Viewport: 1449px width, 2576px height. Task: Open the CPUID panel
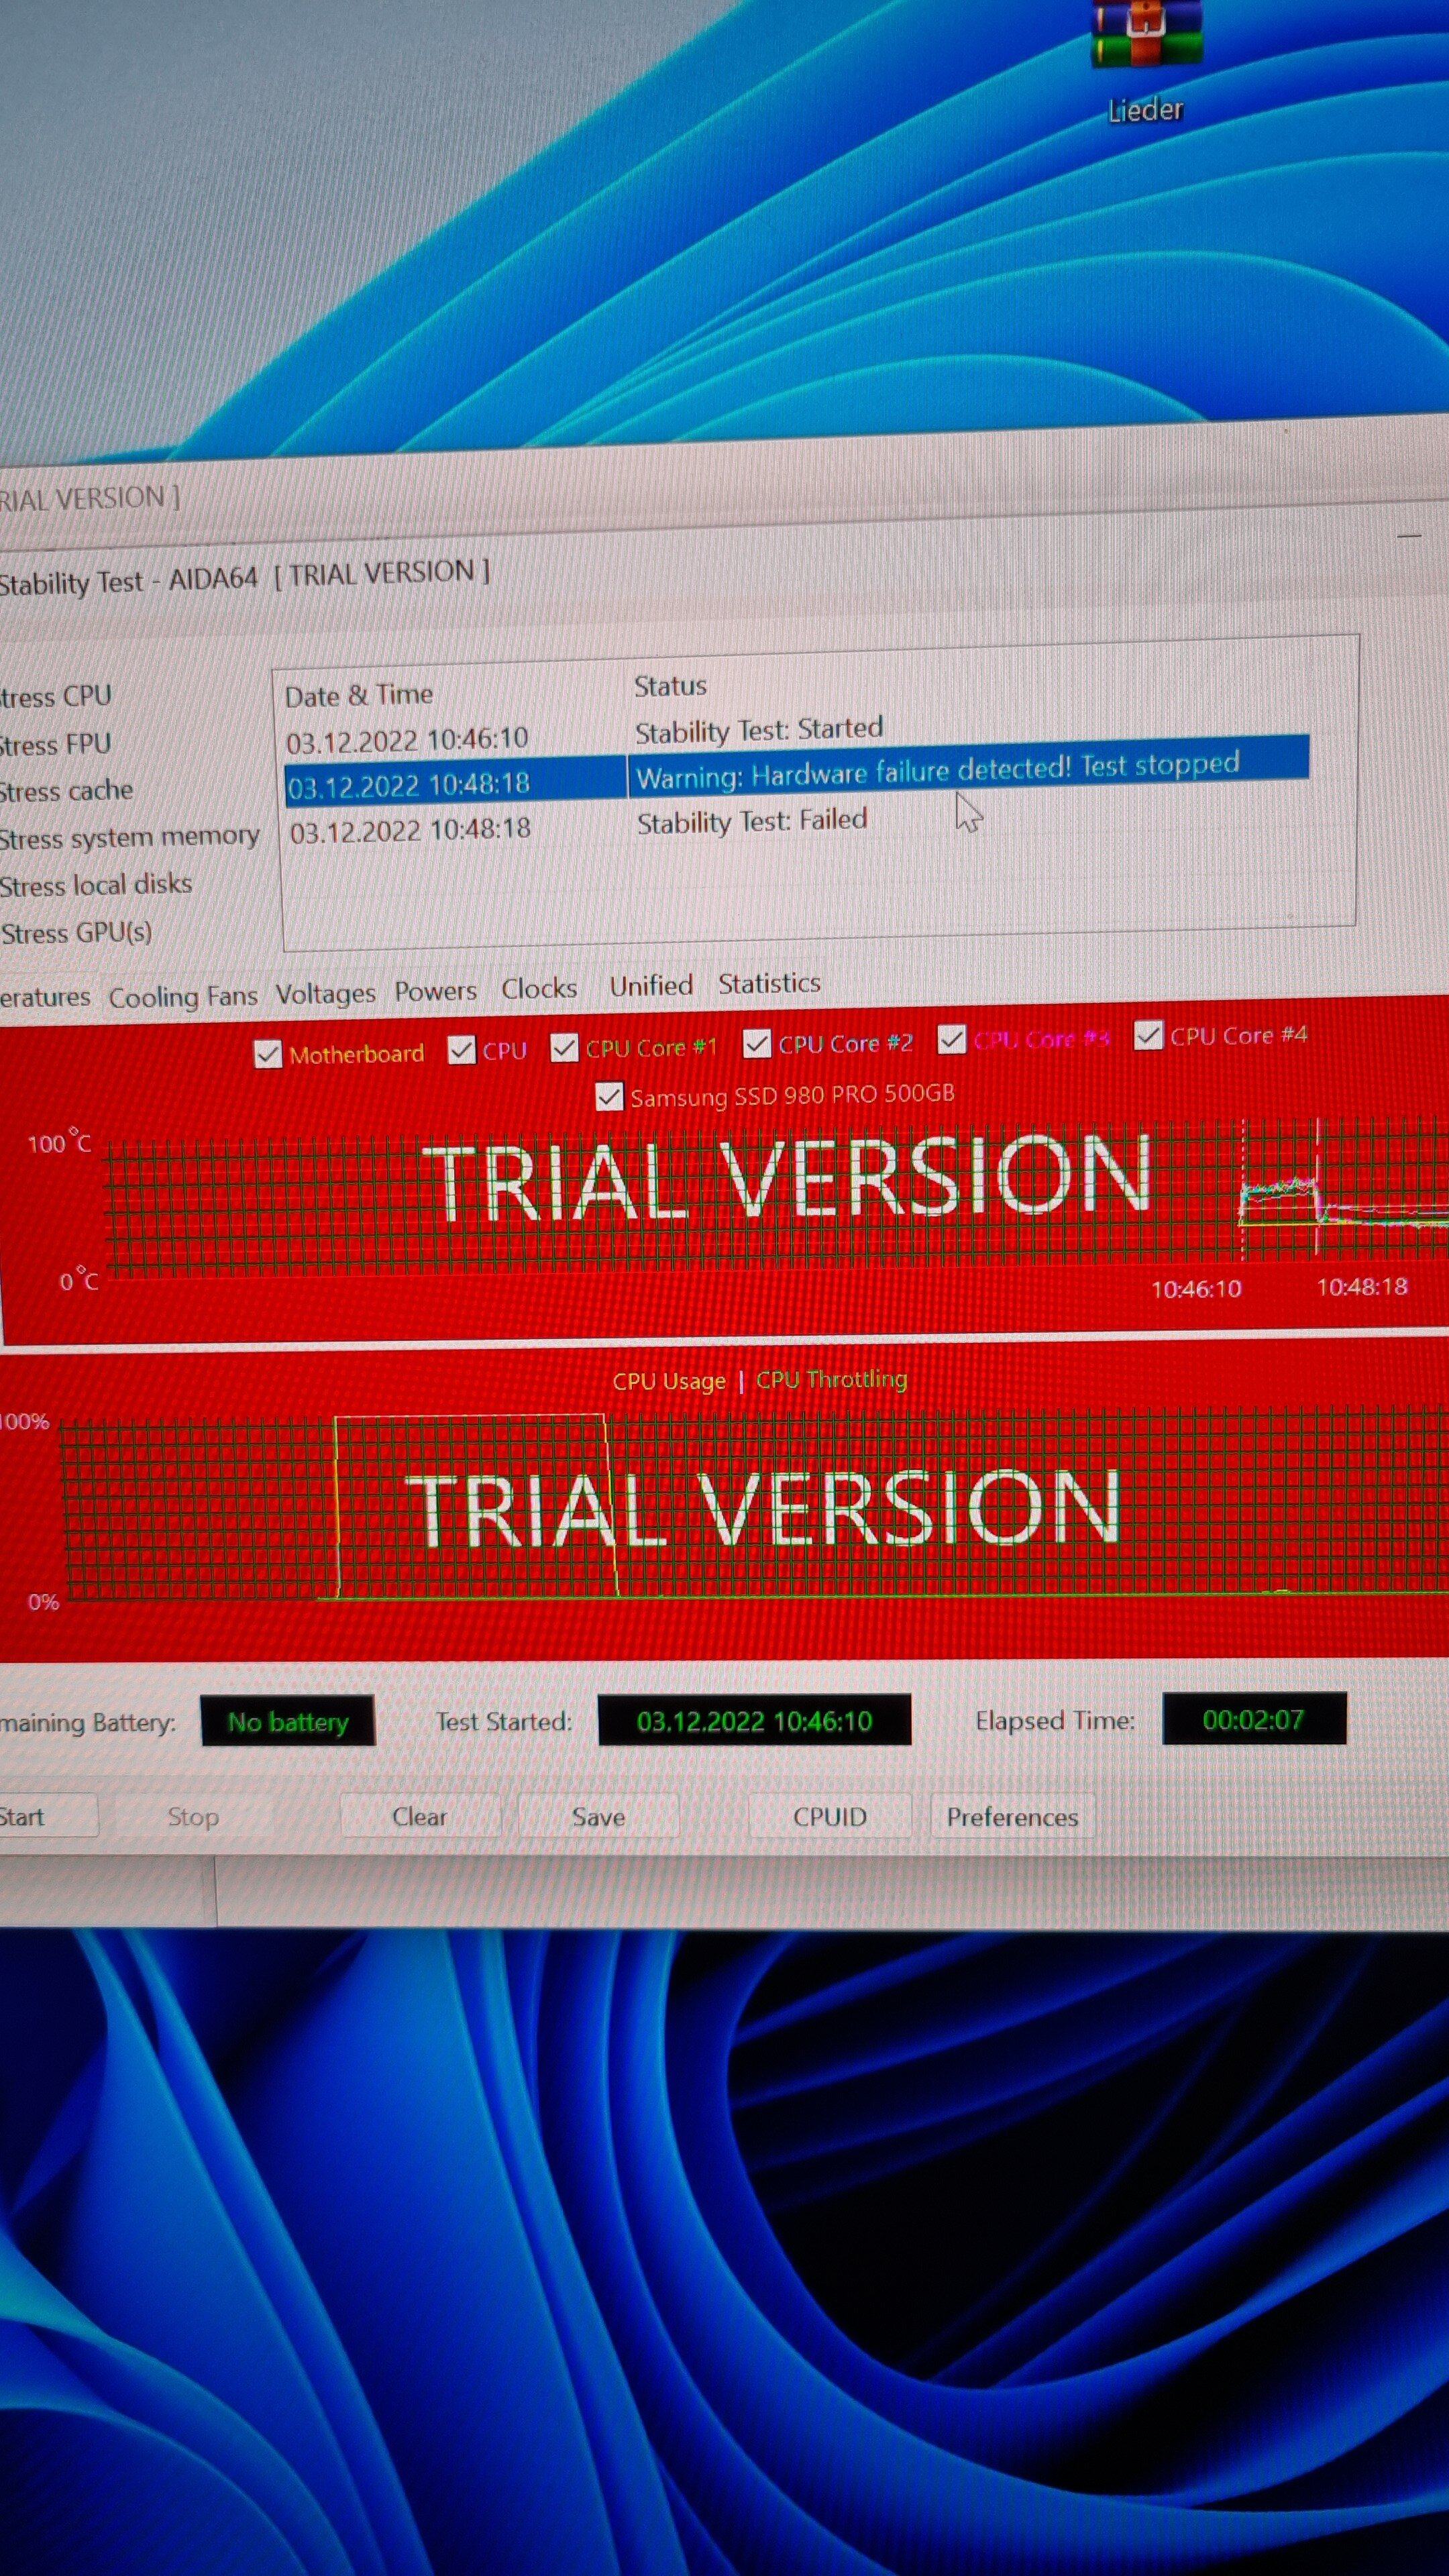pyautogui.click(x=829, y=1817)
